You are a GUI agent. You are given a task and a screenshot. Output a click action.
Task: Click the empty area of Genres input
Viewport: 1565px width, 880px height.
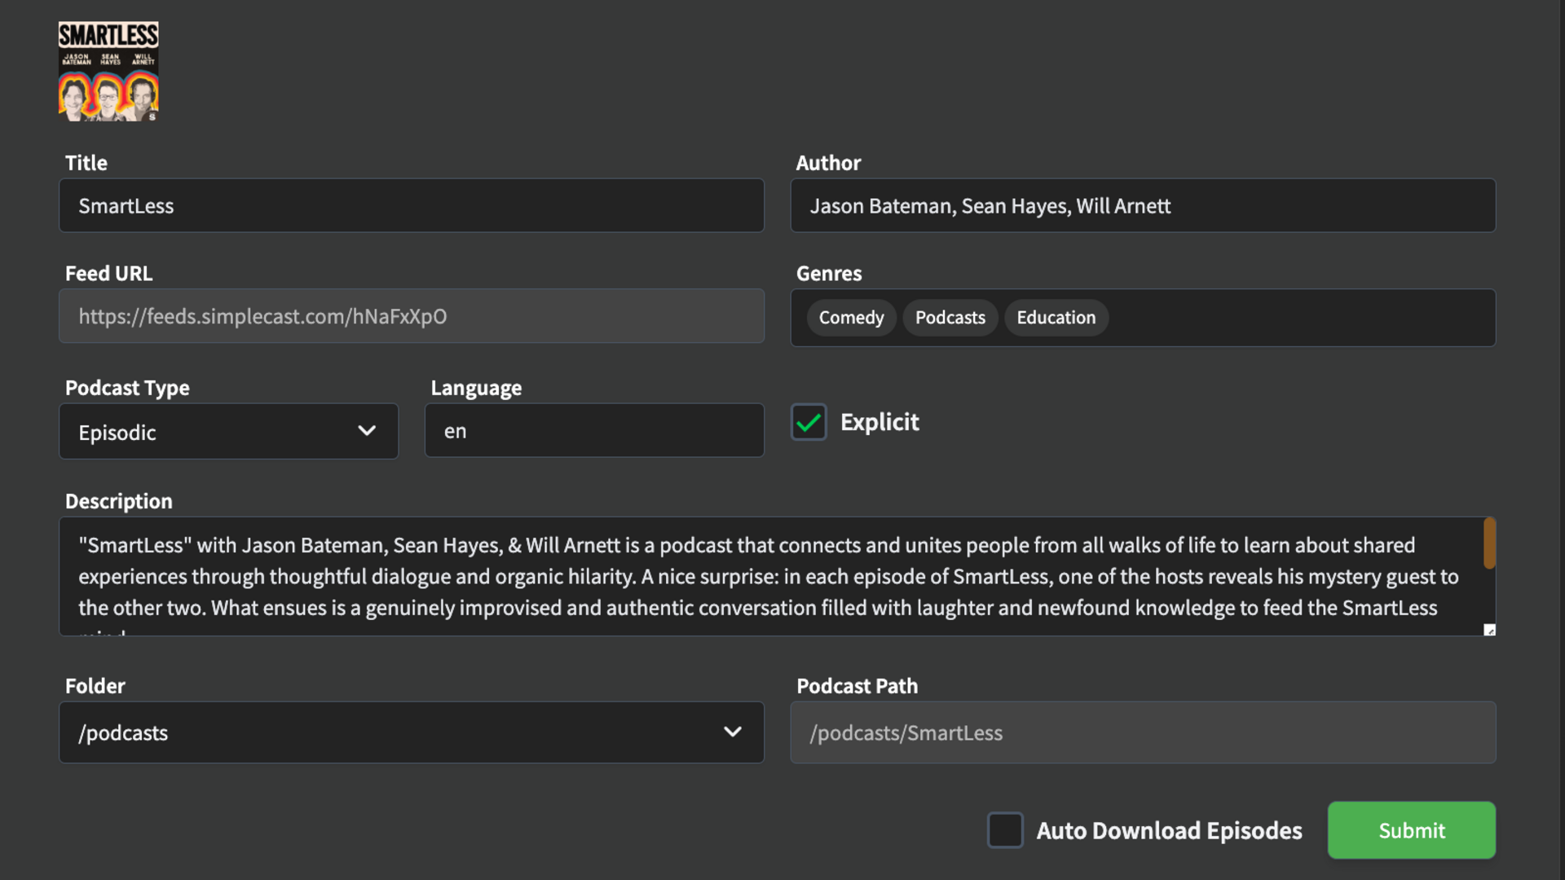tap(1300, 318)
